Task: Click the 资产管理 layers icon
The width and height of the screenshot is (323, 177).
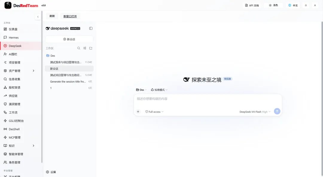Action: pyautogui.click(x=5, y=71)
